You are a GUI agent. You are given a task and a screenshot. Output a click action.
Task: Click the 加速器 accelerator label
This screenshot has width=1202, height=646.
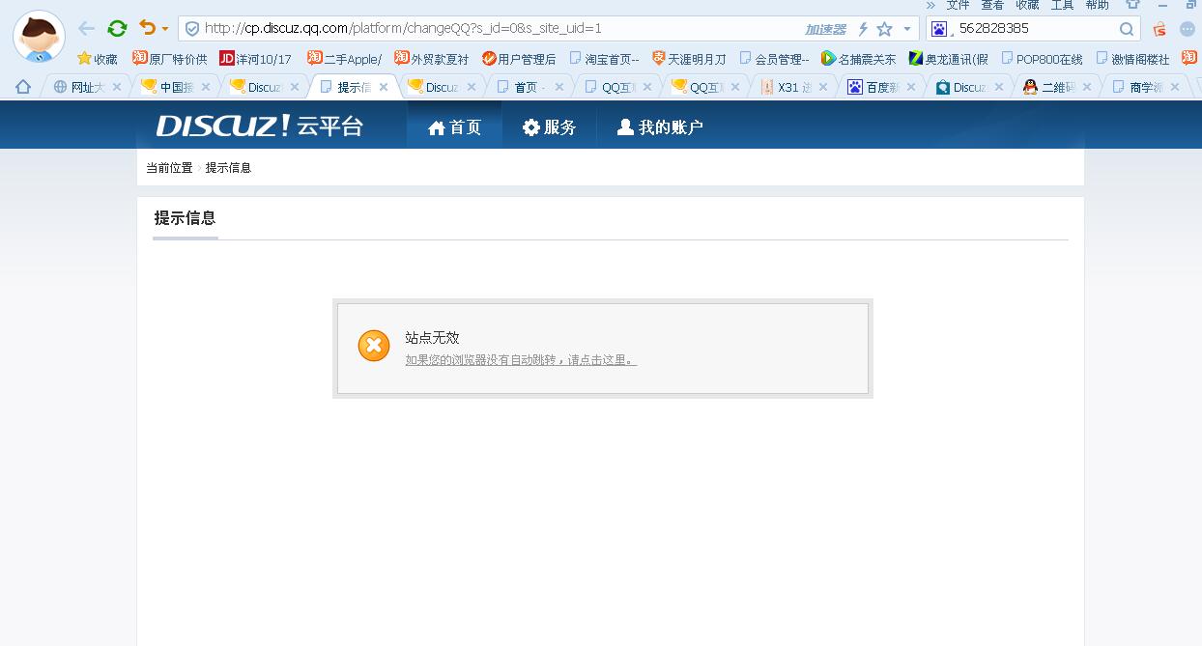826,29
